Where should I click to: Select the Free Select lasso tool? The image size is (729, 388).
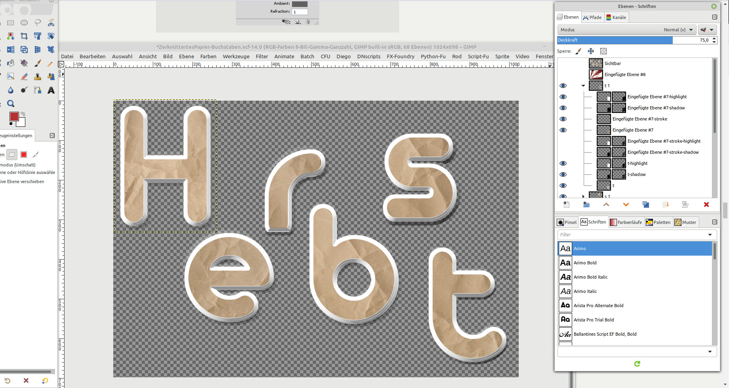click(38, 23)
